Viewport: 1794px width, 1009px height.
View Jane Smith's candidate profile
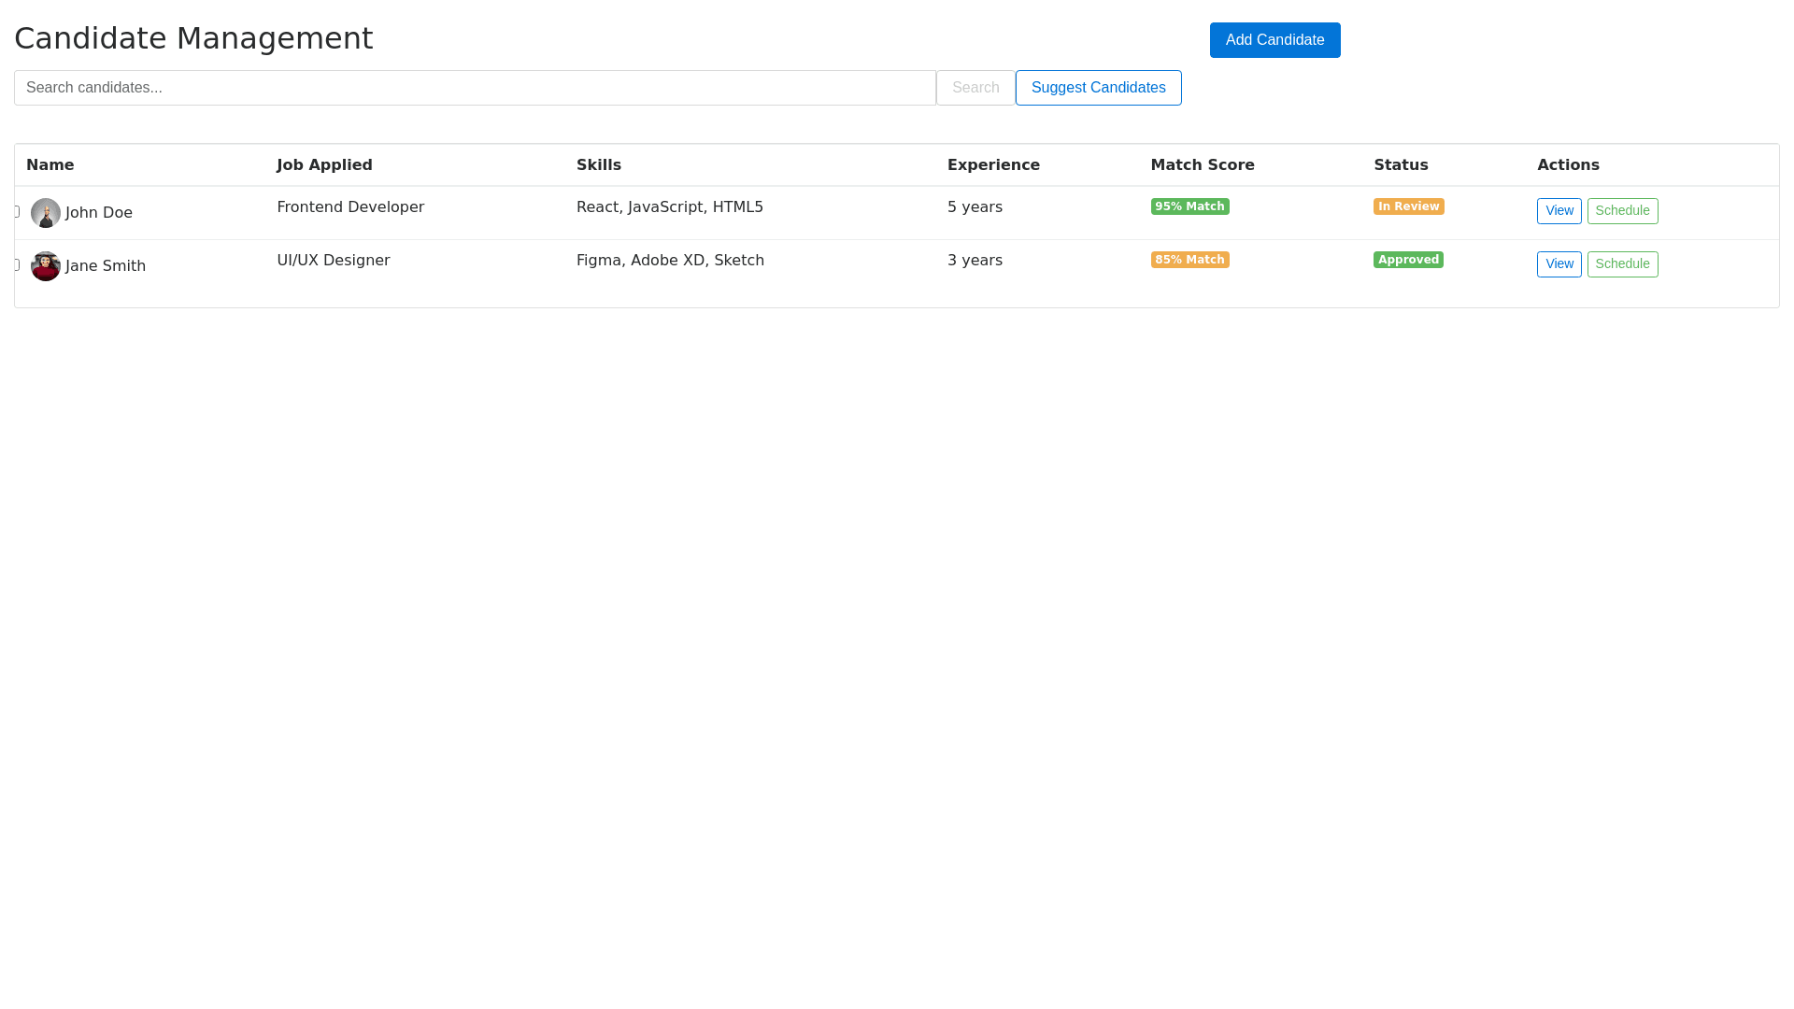pos(1559,264)
